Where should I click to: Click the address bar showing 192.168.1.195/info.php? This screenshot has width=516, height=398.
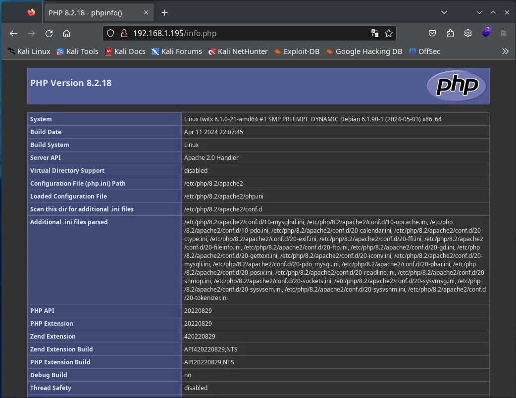250,33
